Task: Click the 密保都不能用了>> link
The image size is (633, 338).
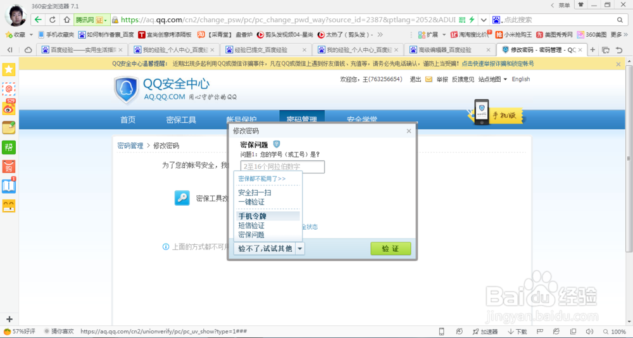Action: pos(262,178)
